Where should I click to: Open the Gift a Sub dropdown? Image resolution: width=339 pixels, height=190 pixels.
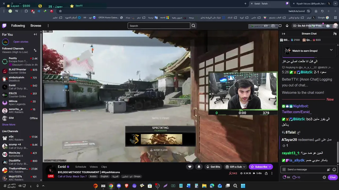point(235,167)
